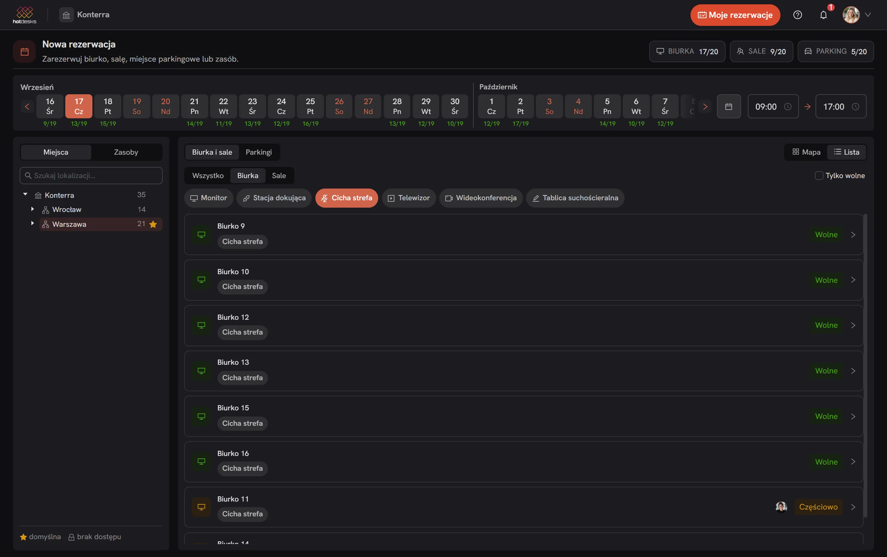Image resolution: width=887 pixels, height=557 pixels.
Task: Switch to the Parkingi tab
Action: pyautogui.click(x=259, y=152)
